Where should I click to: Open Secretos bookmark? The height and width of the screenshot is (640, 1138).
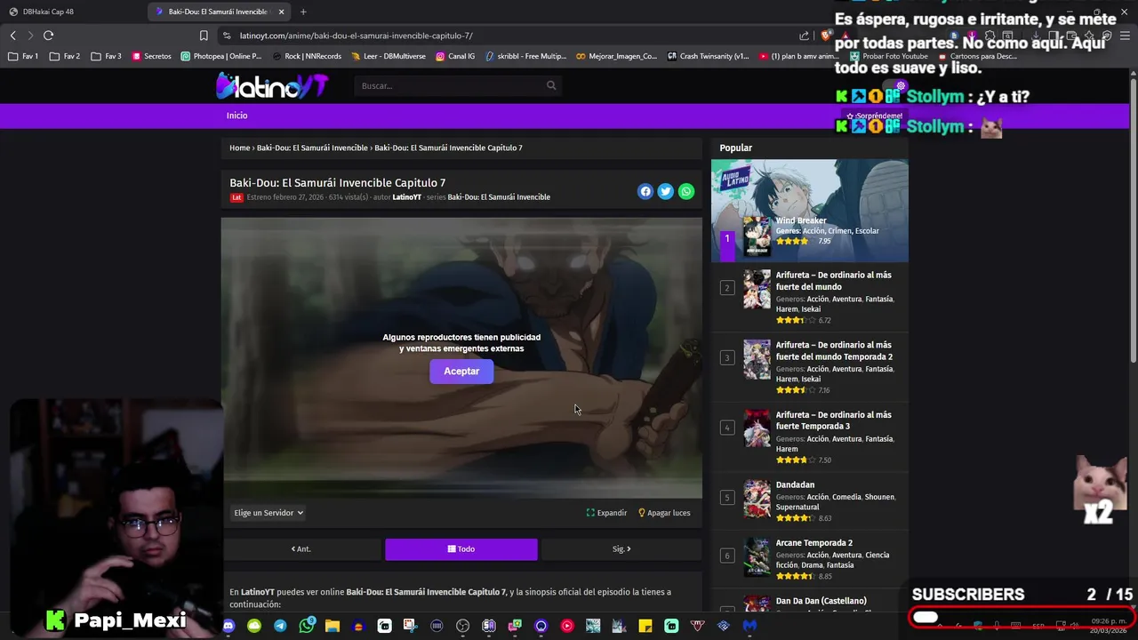tap(152, 56)
